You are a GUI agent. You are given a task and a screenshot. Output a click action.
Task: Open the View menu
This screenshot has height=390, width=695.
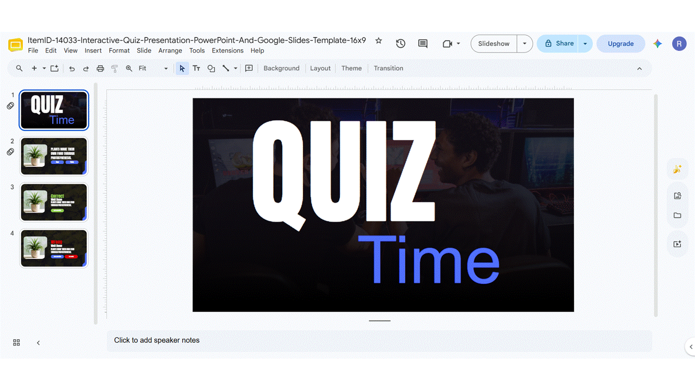tap(71, 50)
